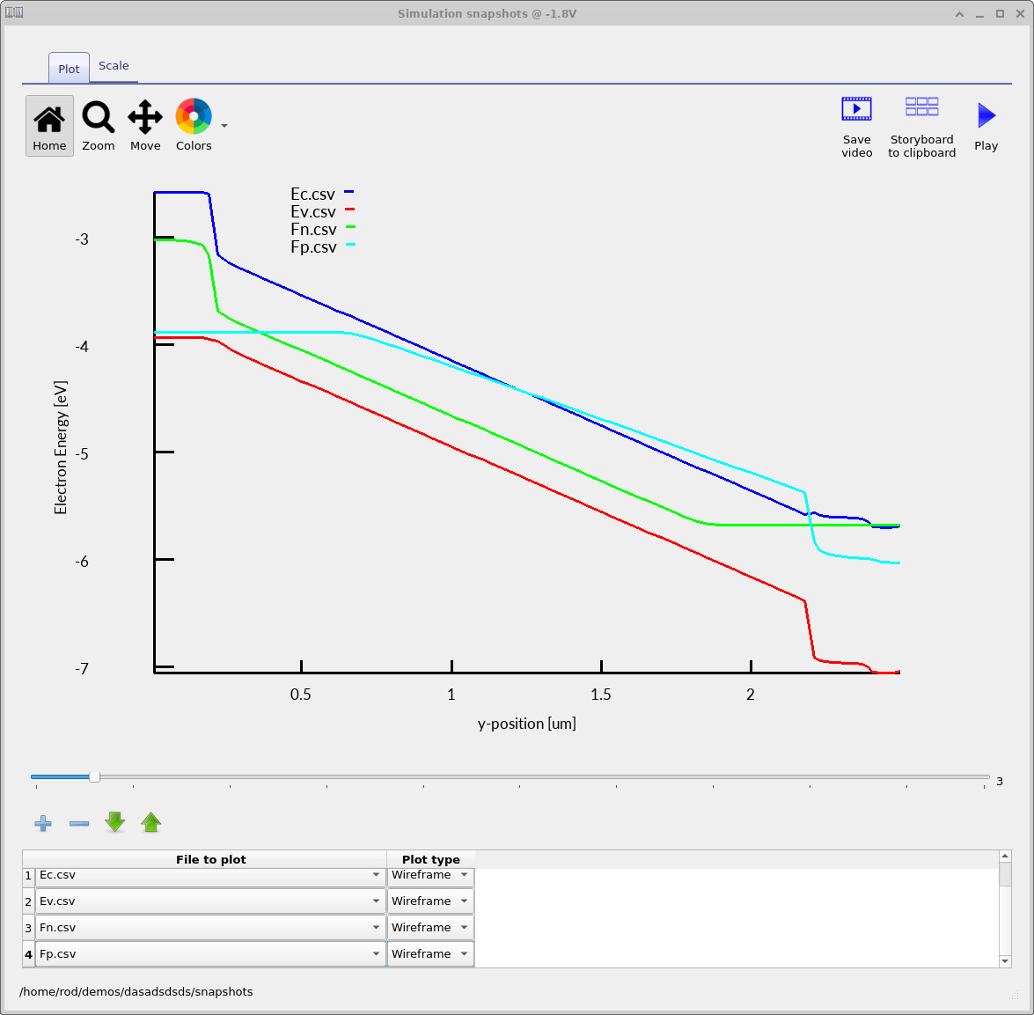Screen dimensions: 1034x1015
Task: Change plot type for Ec.csv row
Action: [430, 875]
